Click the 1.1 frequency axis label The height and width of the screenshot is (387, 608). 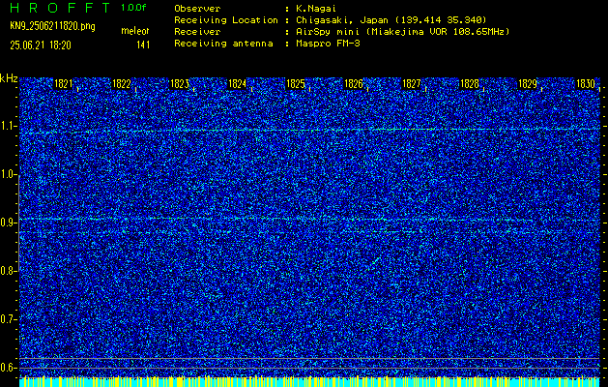(x=9, y=126)
